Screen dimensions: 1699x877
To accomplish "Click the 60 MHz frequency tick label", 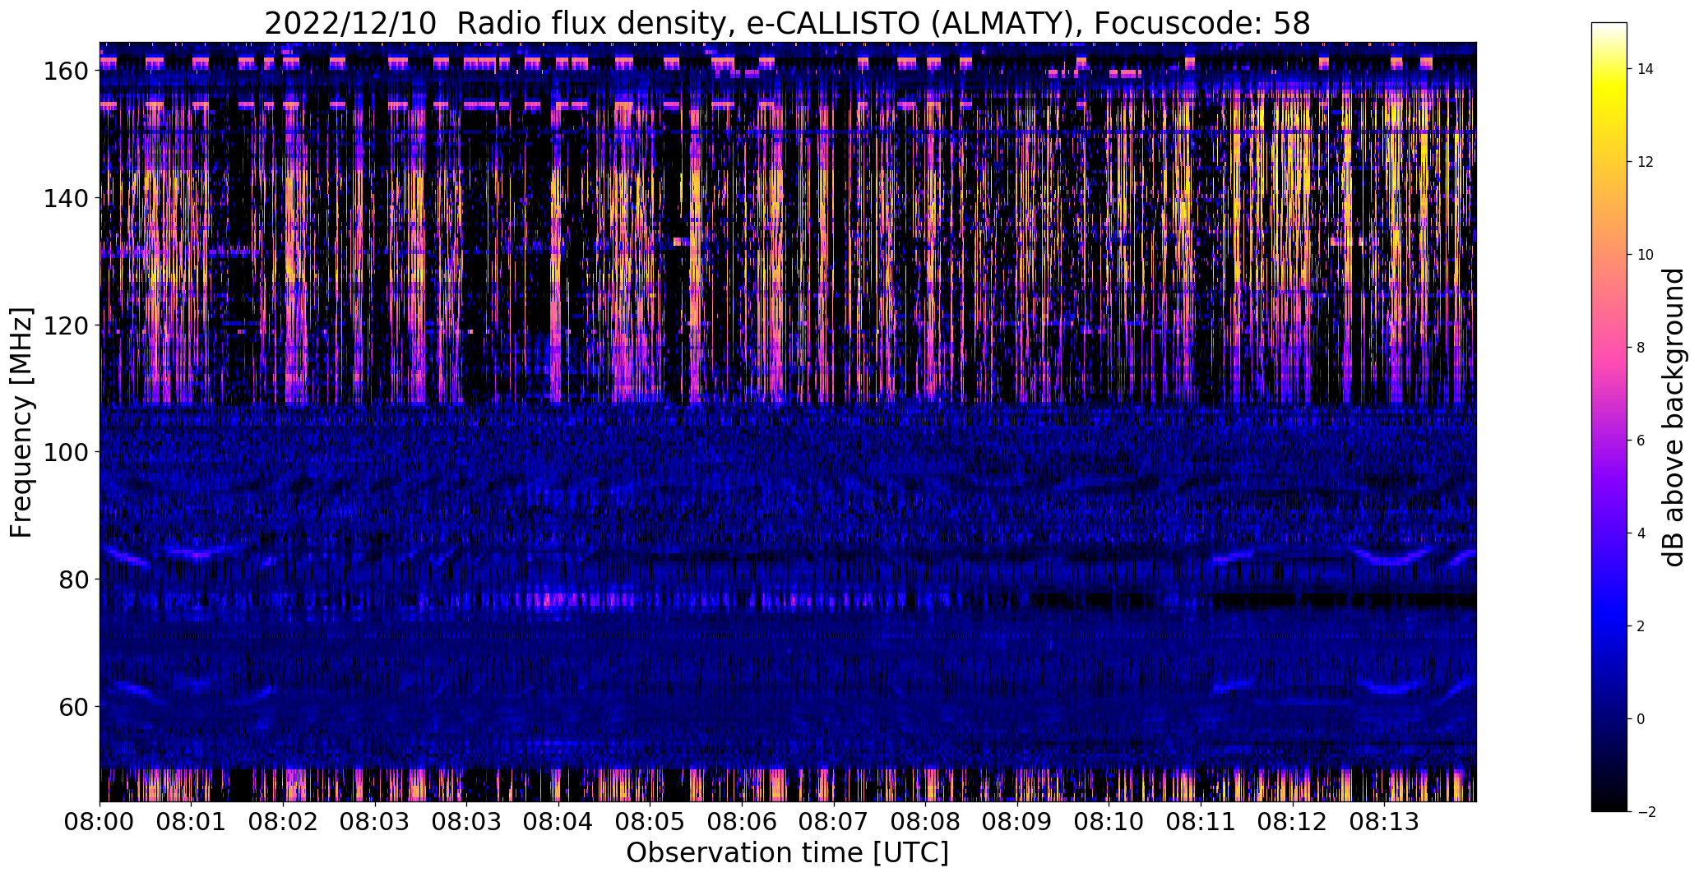I will pyautogui.click(x=72, y=707).
